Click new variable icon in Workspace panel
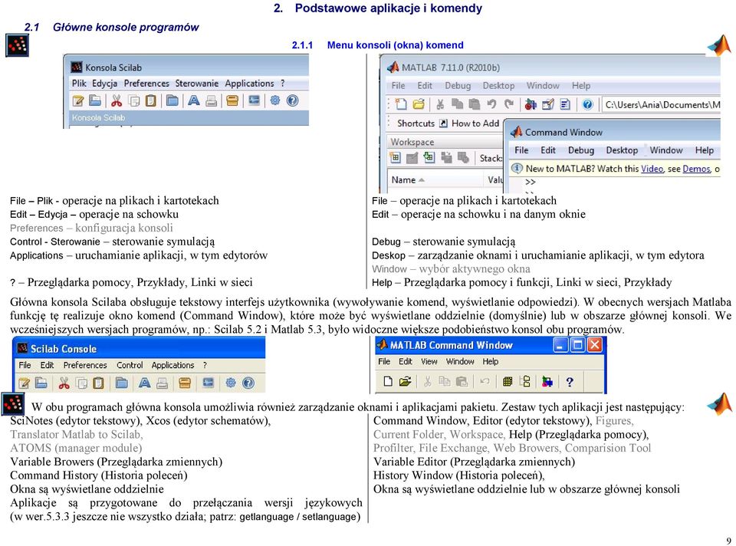 click(396, 158)
